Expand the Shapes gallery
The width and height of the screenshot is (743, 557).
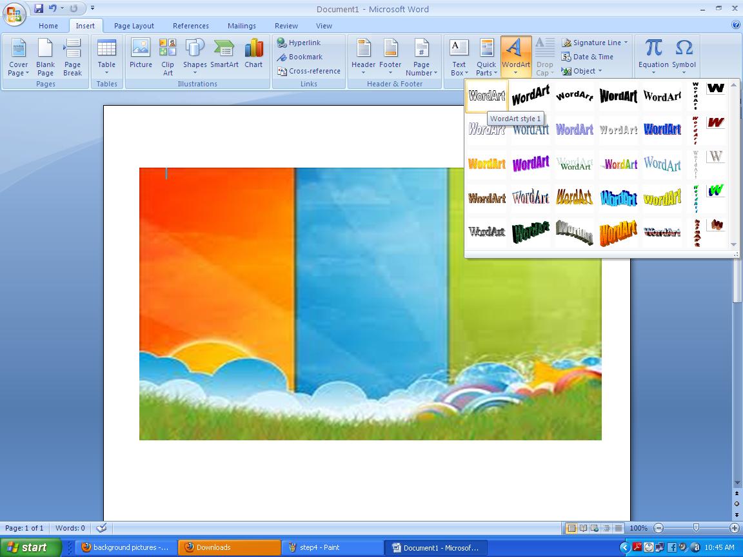pyautogui.click(x=195, y=57)
